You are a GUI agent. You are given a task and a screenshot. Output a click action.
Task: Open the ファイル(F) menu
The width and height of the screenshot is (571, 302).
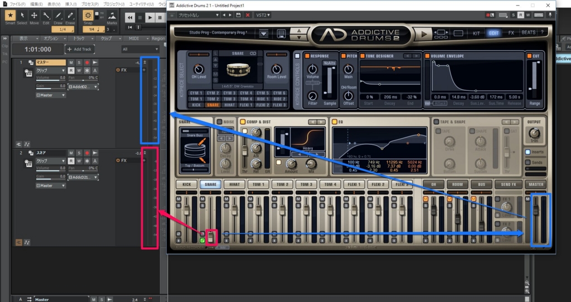[x=17, y=4]
